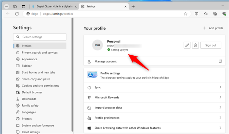Viewport: 229px width, 134px height.
Task: Remove the Personal profile with trash icon
Action: [195, 45]
